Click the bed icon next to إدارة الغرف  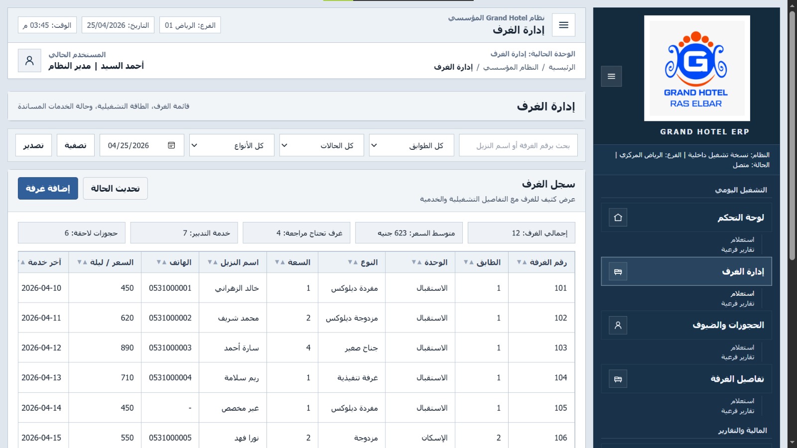(618, 271)
